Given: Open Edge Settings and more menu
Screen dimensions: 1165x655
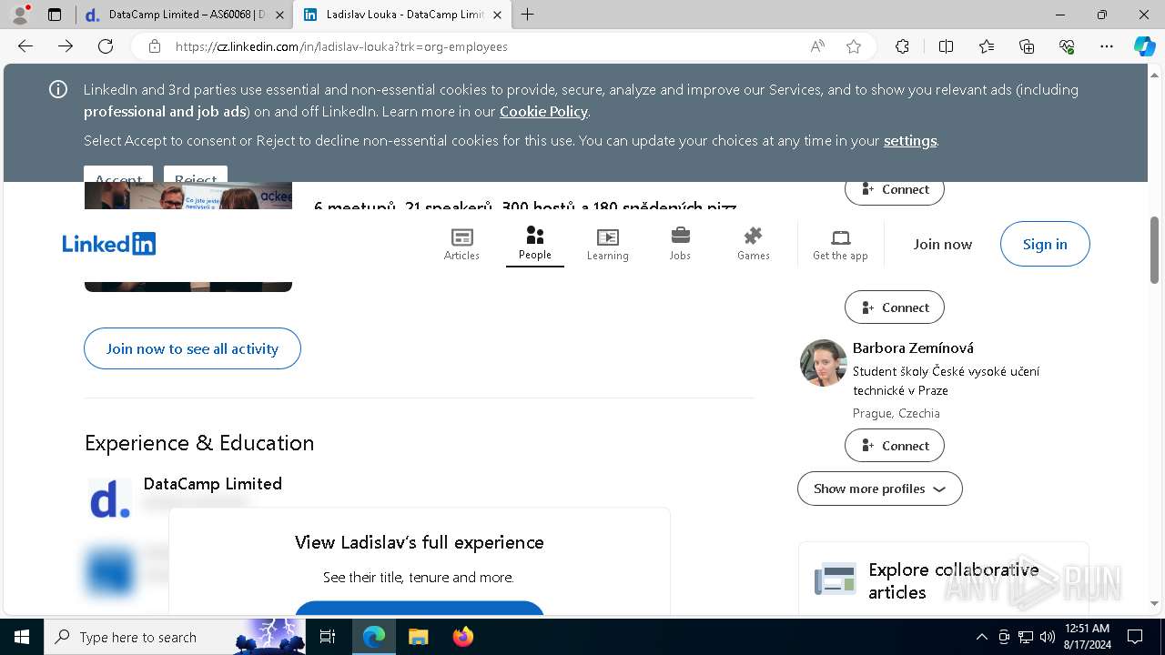Looking at the screenshot, I should (x=1107, y=46).
